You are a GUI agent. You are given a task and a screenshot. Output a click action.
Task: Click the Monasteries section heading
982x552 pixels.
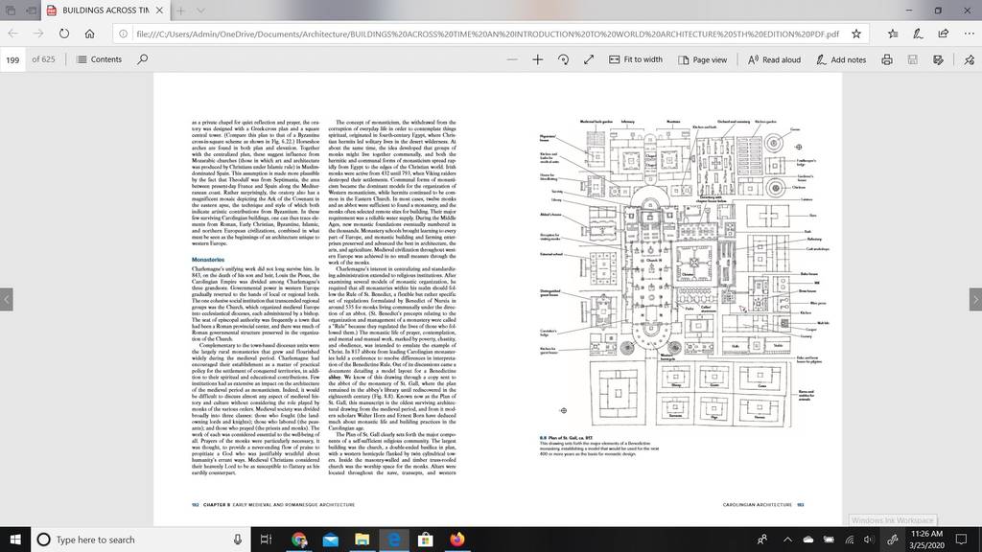tap(208, 259)
